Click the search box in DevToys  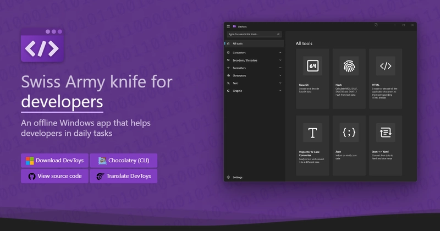click(x=254, y=34)
